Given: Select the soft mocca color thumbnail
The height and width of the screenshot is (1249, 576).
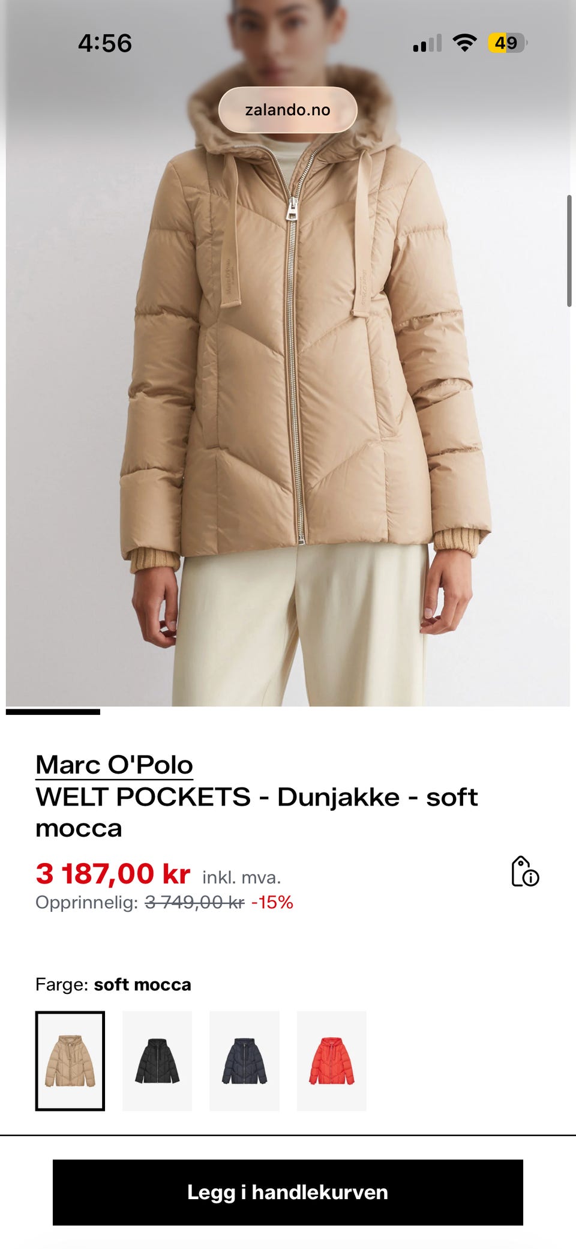Looking at the screenshot, I should click(x=70, y=1061).
